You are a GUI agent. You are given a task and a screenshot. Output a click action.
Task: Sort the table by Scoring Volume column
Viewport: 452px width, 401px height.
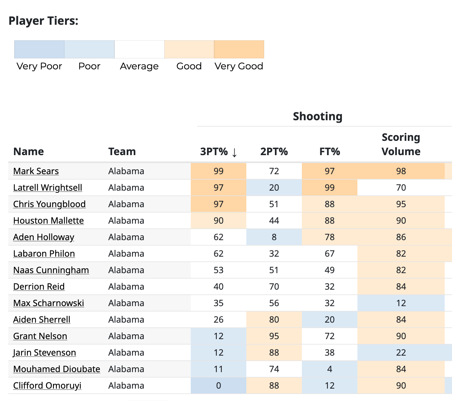[x=401, y=144]
